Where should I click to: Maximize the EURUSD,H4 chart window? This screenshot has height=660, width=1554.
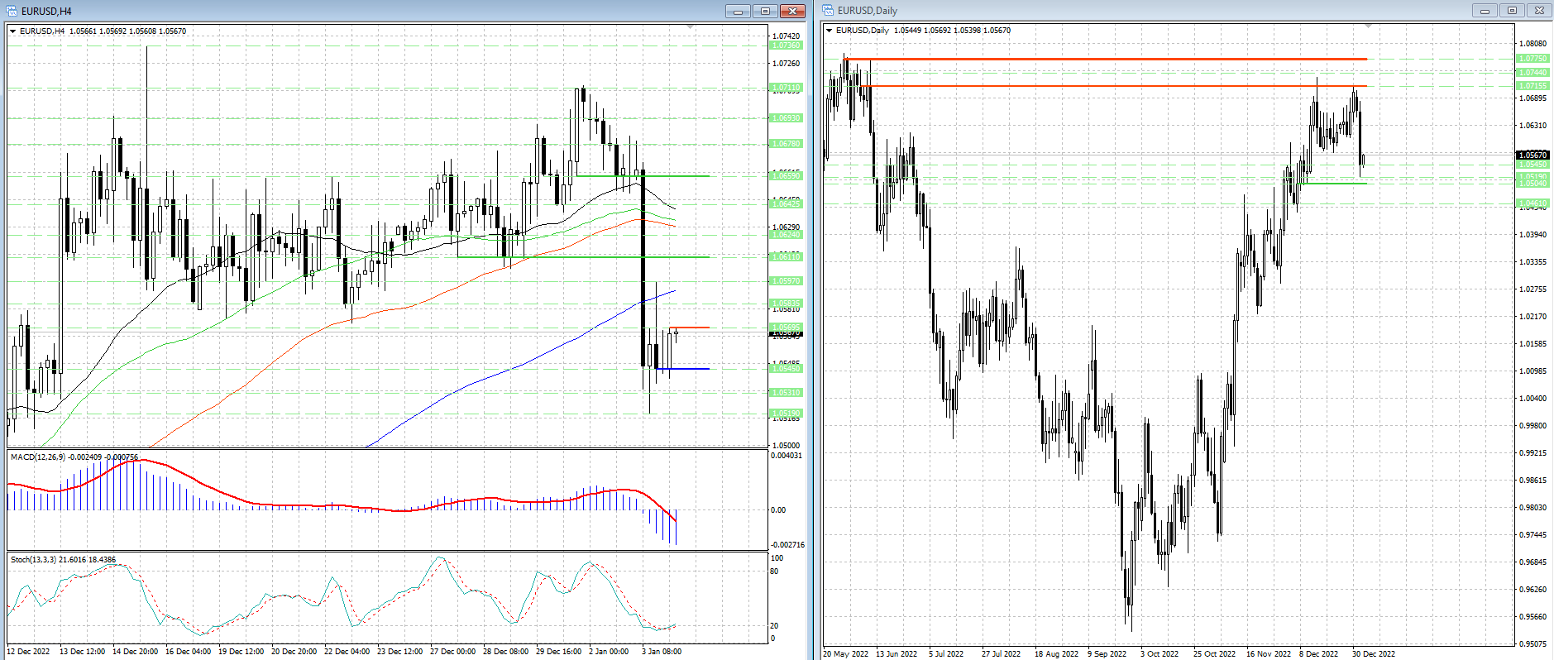(x=765, y=11)
